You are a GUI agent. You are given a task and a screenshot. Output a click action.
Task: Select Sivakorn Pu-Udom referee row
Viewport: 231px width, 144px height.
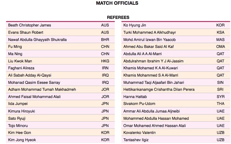[176, 104]
